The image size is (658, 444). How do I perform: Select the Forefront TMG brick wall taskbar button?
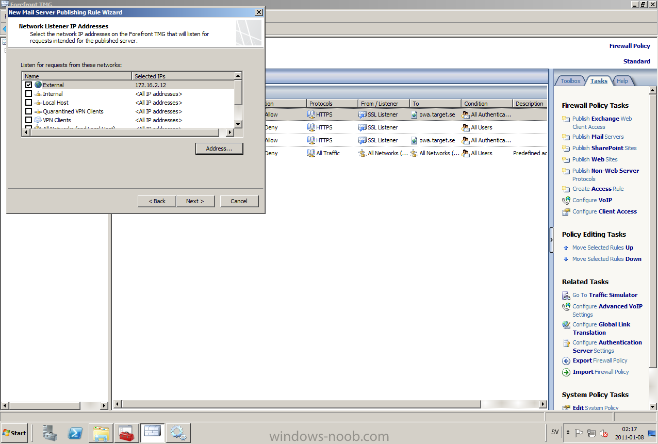[x=153, y=433]
